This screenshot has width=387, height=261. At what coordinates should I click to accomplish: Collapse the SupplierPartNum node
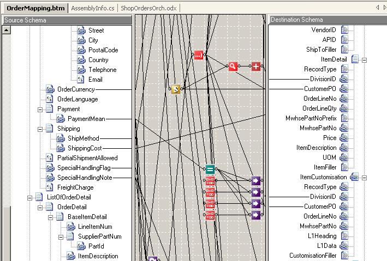[x=61, y=238]
